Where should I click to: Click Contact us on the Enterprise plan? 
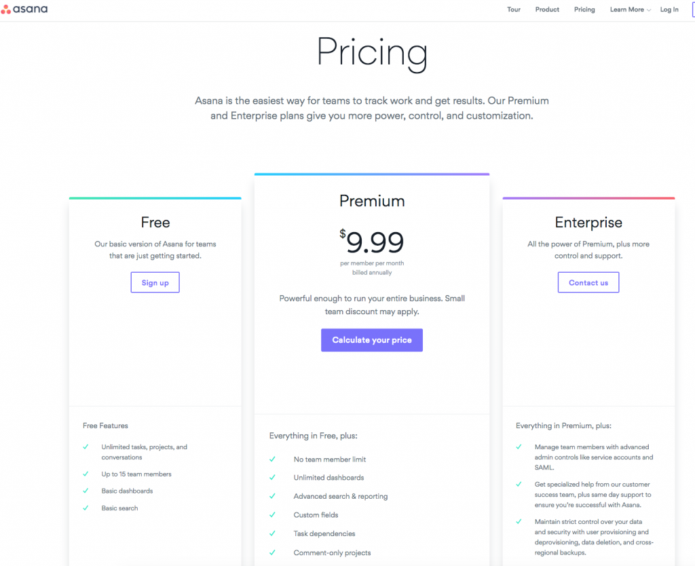(x=588, y=282)
